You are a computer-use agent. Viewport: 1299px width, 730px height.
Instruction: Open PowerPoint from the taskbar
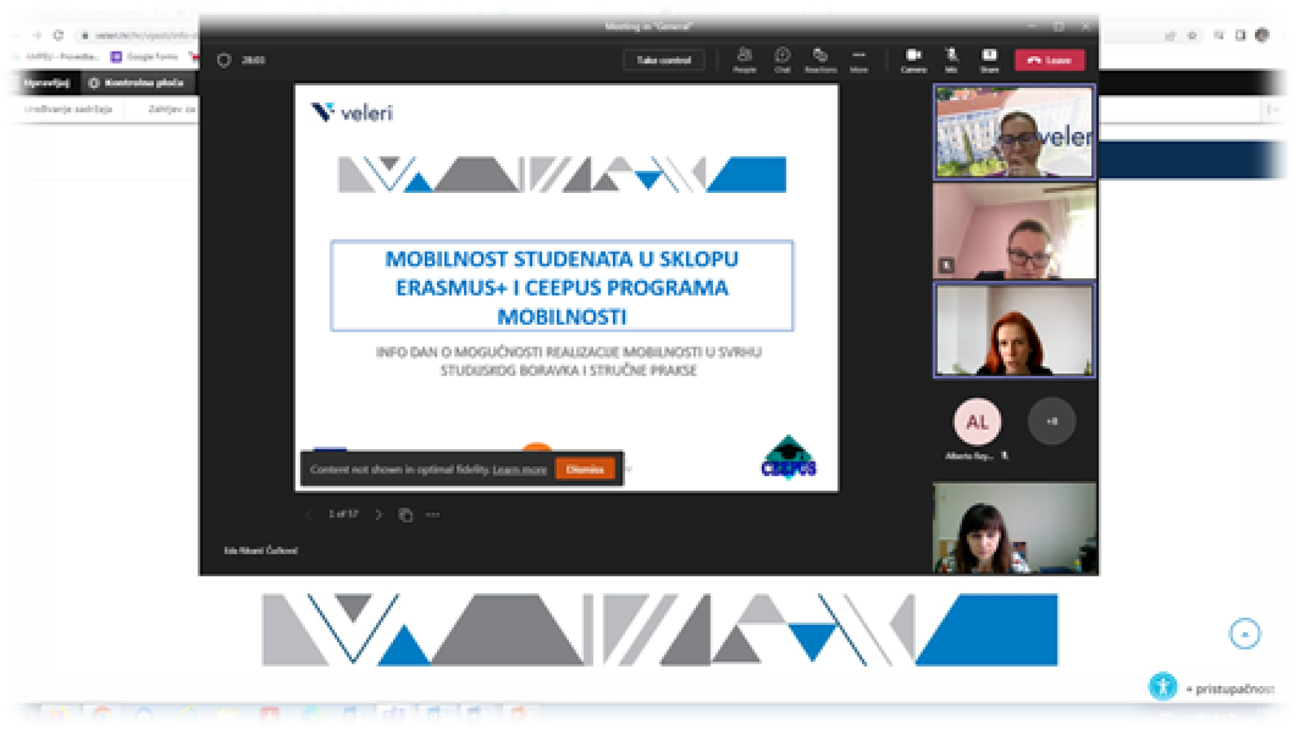(520, 716)
